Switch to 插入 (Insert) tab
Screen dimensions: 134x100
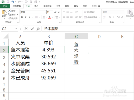coord(36,6)
